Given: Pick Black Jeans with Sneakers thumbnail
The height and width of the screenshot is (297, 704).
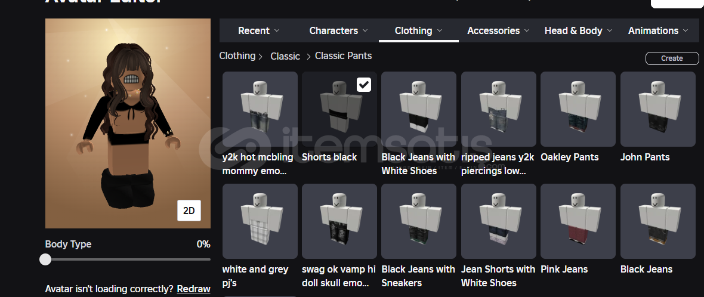Looking at the screenshot, I should pyautogui.click(x=419, y=221).
